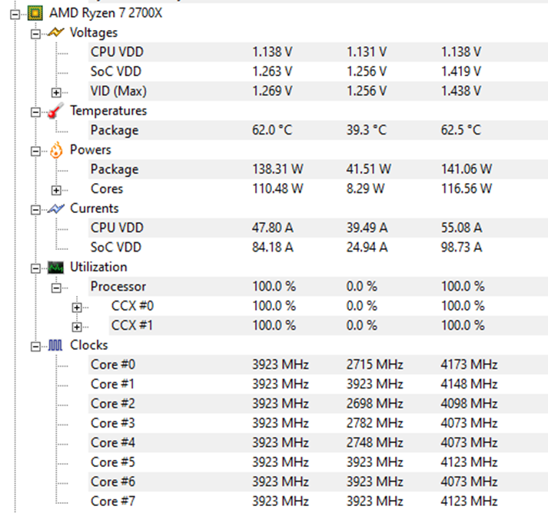Screen dimensions: 548x513
Task: Expand the Cores power entry
Action: tap(55, 189)
